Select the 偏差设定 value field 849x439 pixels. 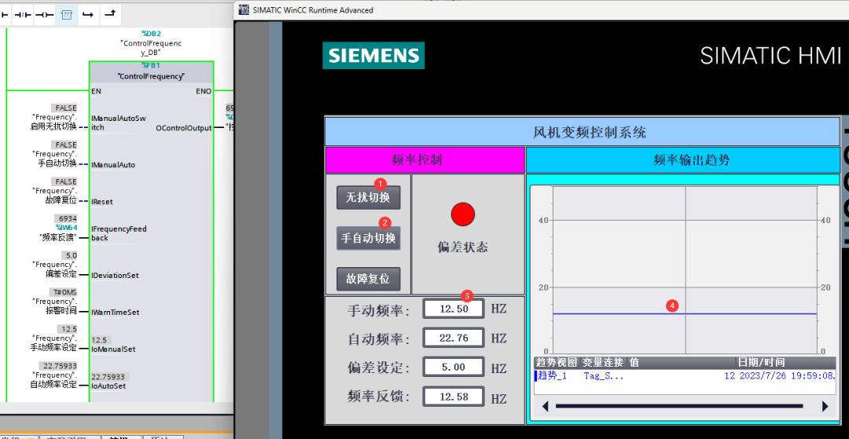(x=454, y=367)
